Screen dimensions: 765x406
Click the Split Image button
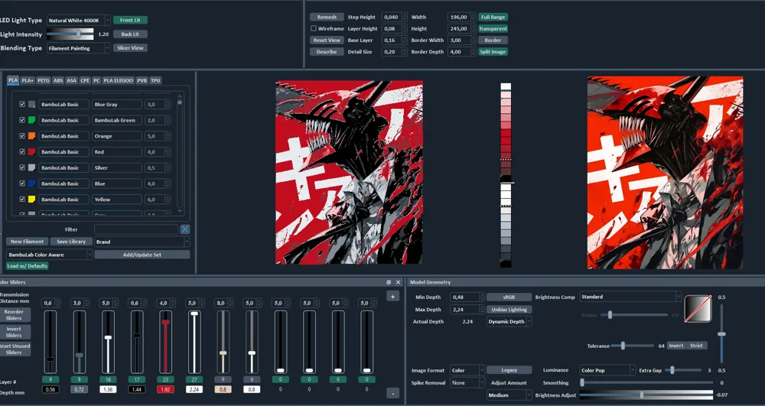493,52
